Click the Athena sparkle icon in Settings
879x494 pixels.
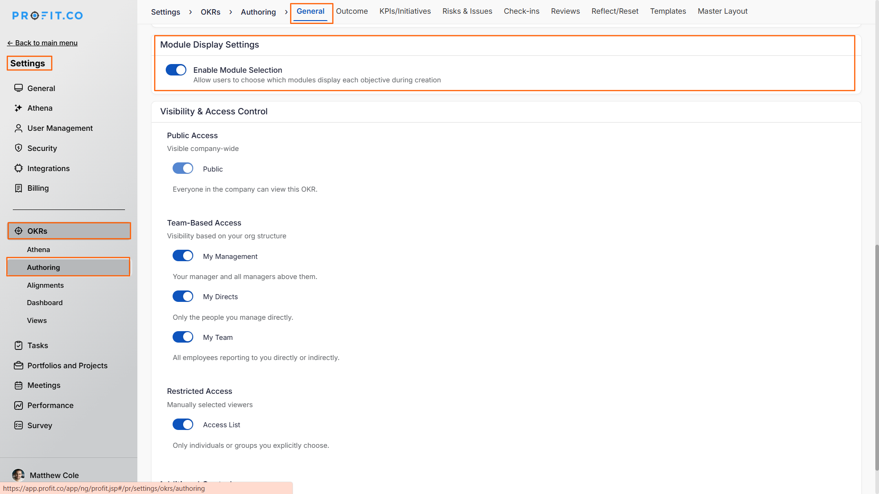tap(18, 108)
